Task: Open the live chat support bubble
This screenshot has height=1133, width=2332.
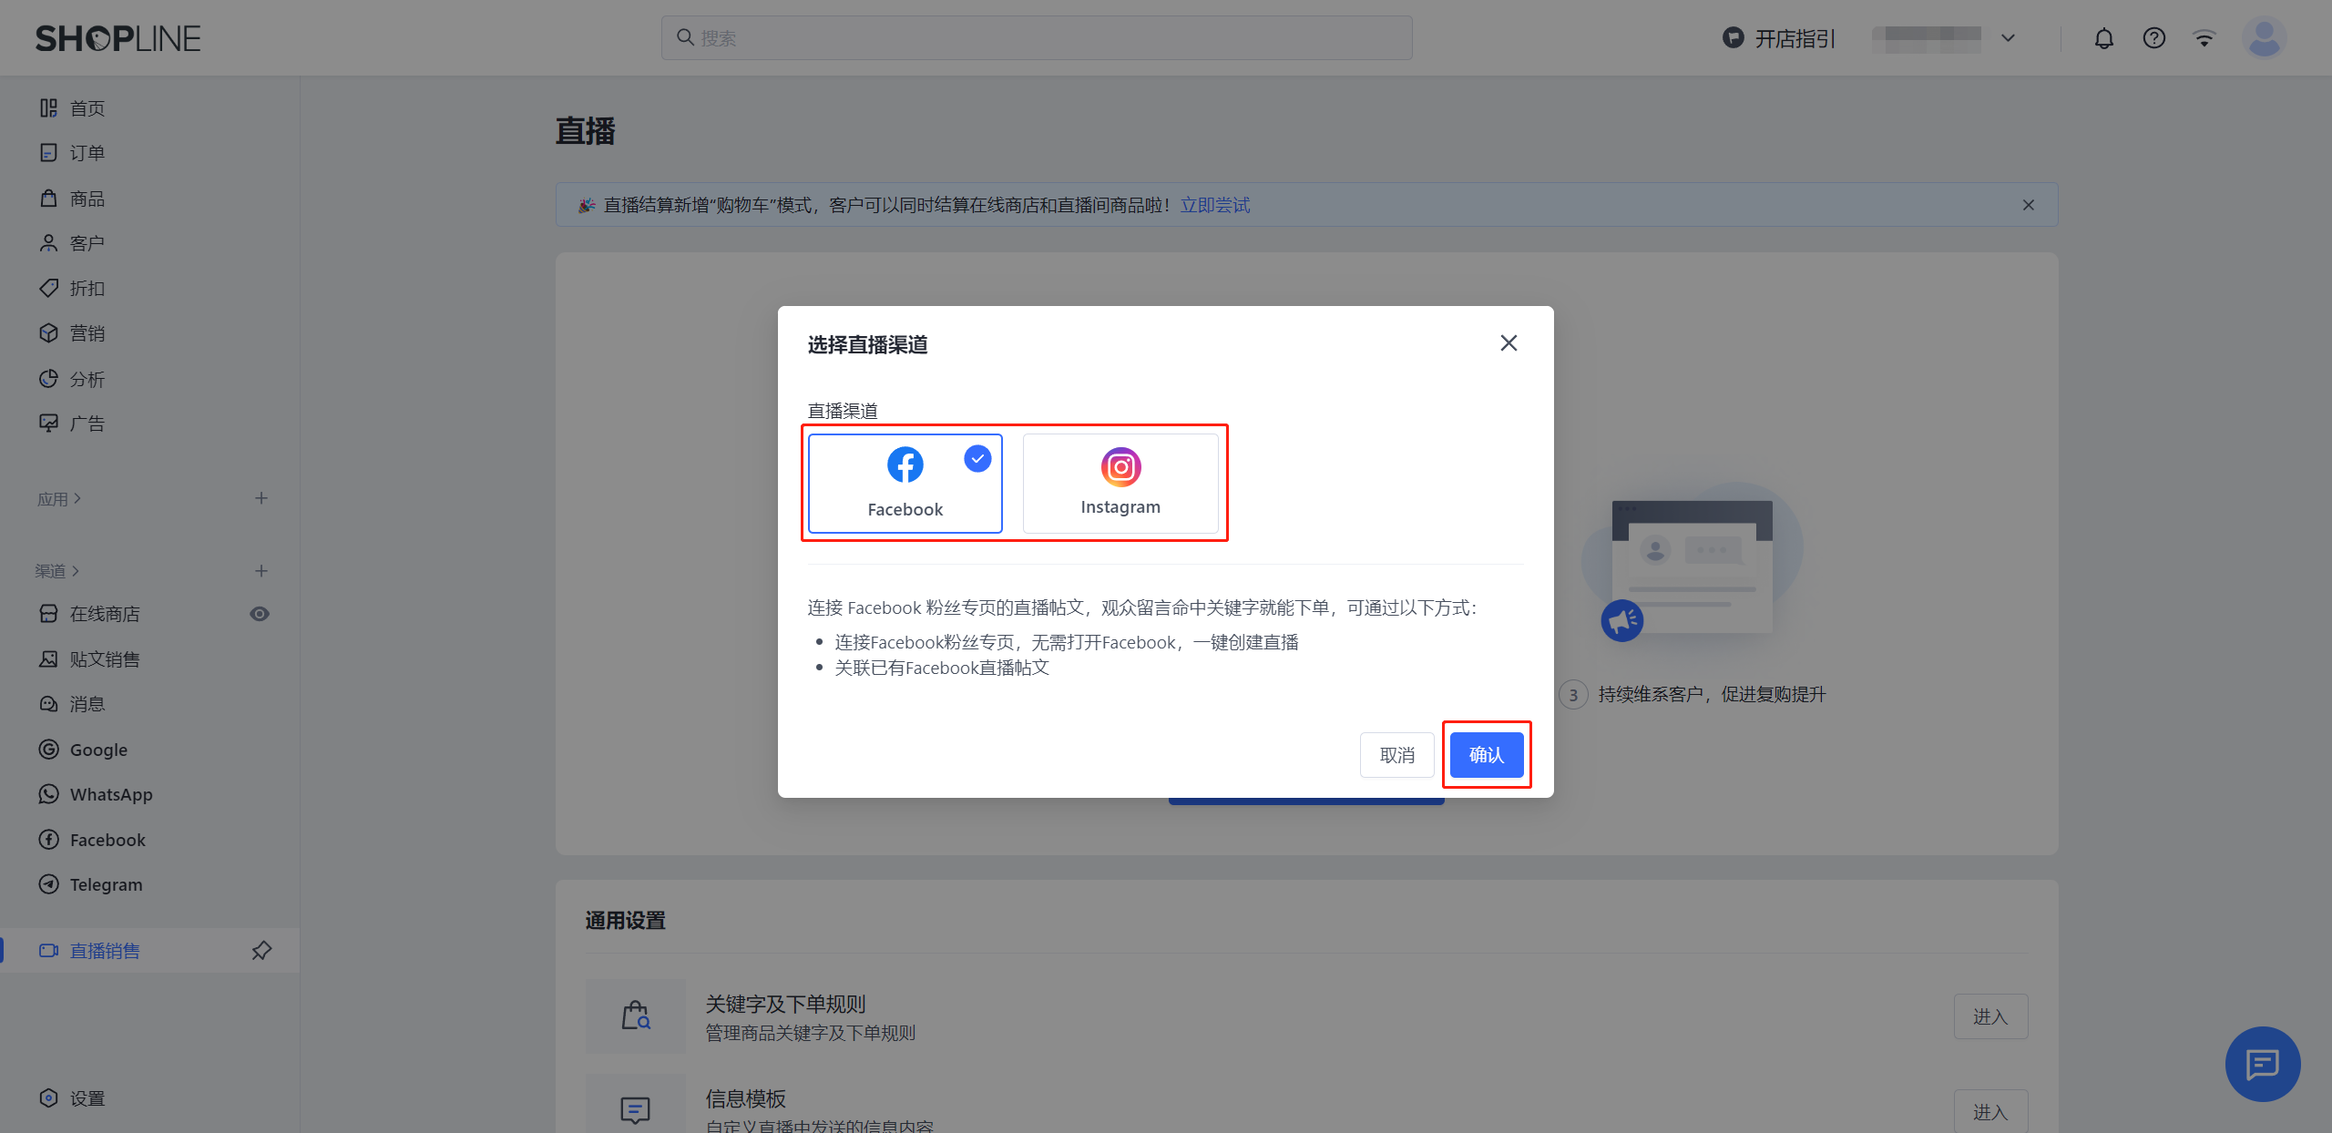Action: click(x=2263, y=1064)
